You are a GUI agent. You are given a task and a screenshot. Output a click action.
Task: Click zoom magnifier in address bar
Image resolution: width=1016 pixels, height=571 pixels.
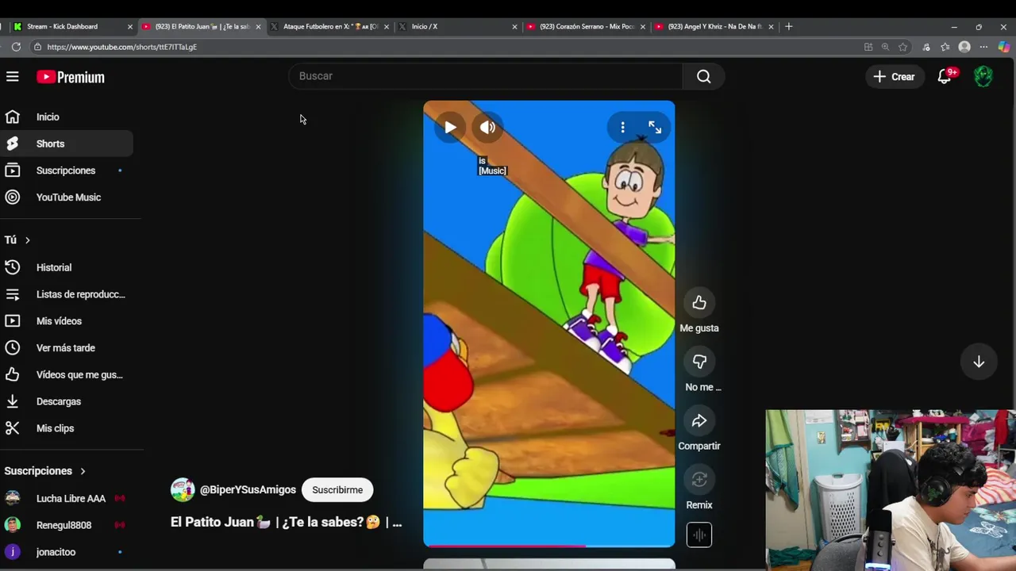[x=885, y=47]
